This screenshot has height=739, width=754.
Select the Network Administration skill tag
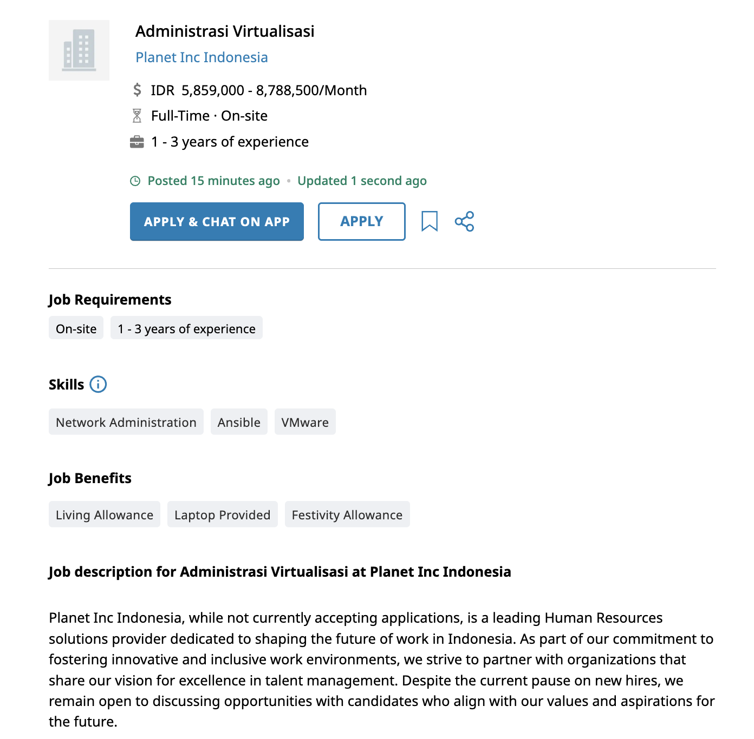(x=126, y=422)
